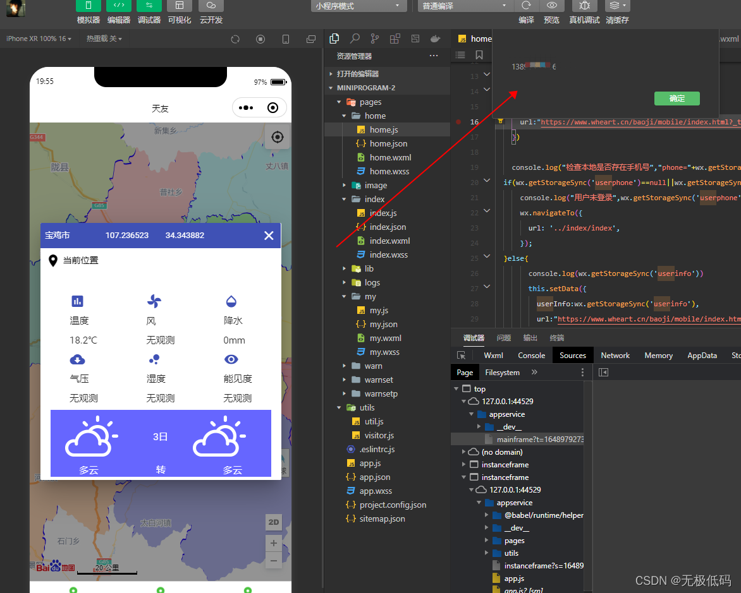741x593 pixels.
Task: Toggle the map 2D view button
Action: click(273, 522)
